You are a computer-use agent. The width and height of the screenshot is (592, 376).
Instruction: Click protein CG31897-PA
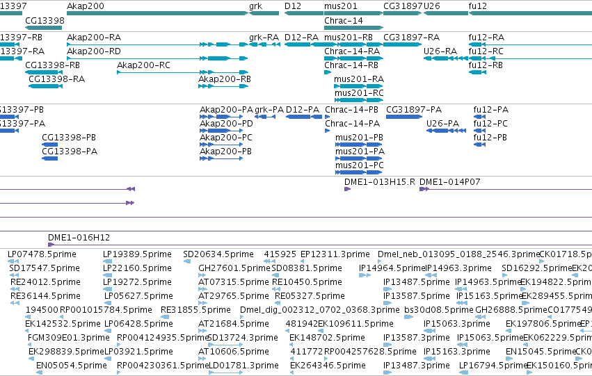point(404,117)
